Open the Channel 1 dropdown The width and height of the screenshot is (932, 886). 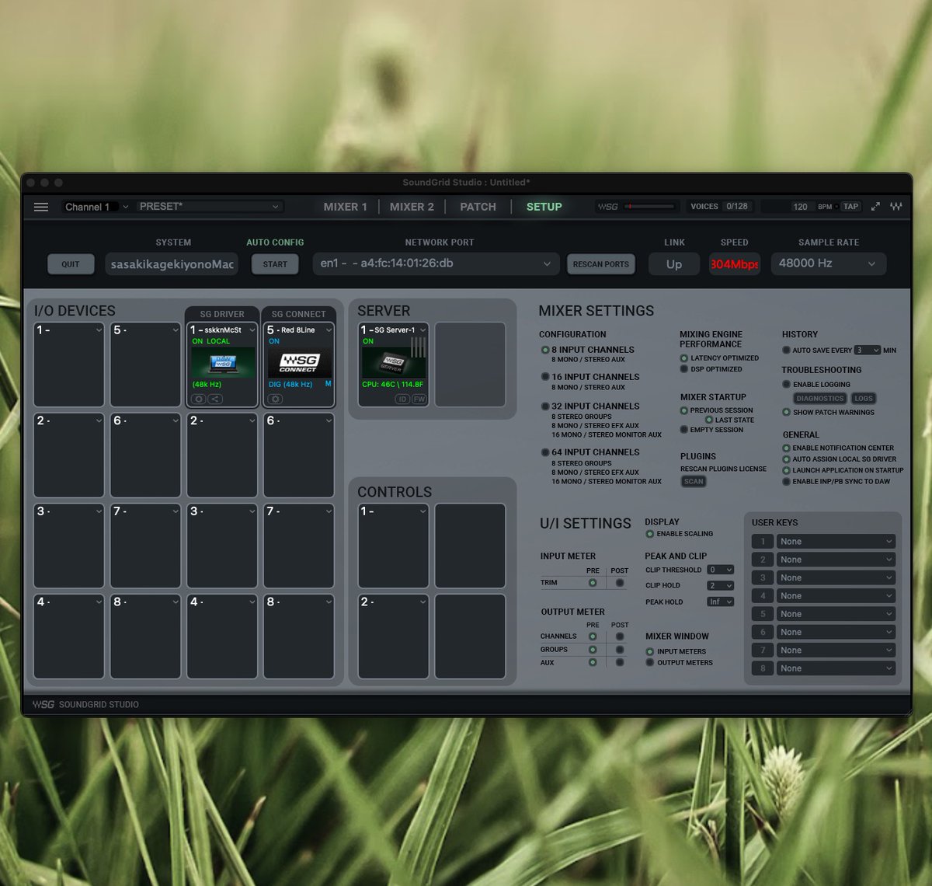(x=96, y=207)
